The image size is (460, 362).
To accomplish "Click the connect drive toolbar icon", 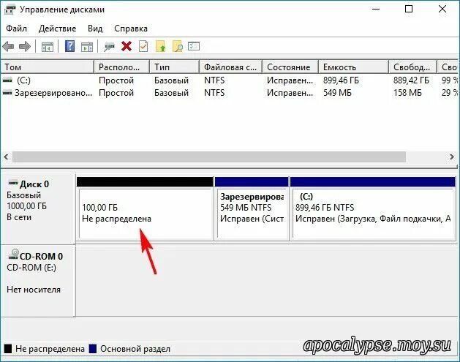I will tap(109, 47).
